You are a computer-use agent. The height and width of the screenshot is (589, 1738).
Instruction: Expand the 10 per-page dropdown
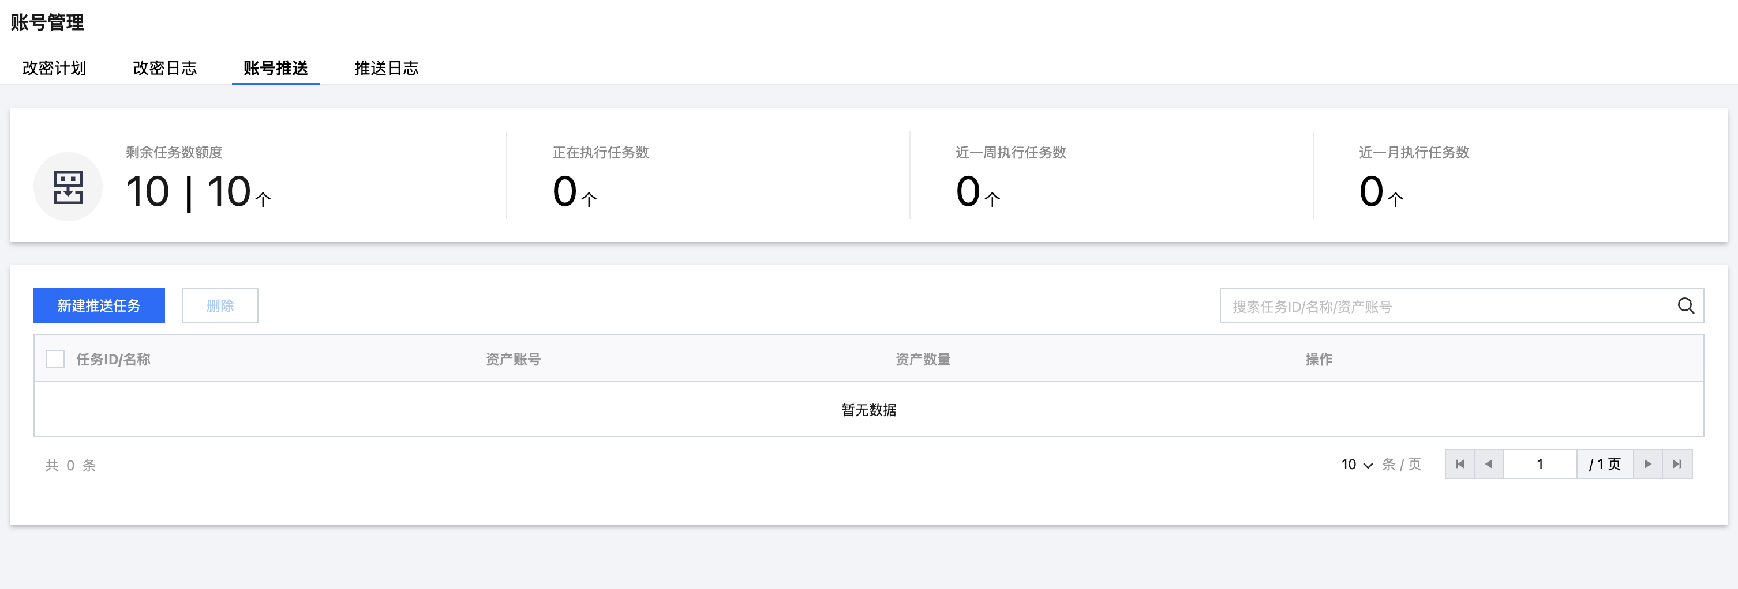[1356, 465]
